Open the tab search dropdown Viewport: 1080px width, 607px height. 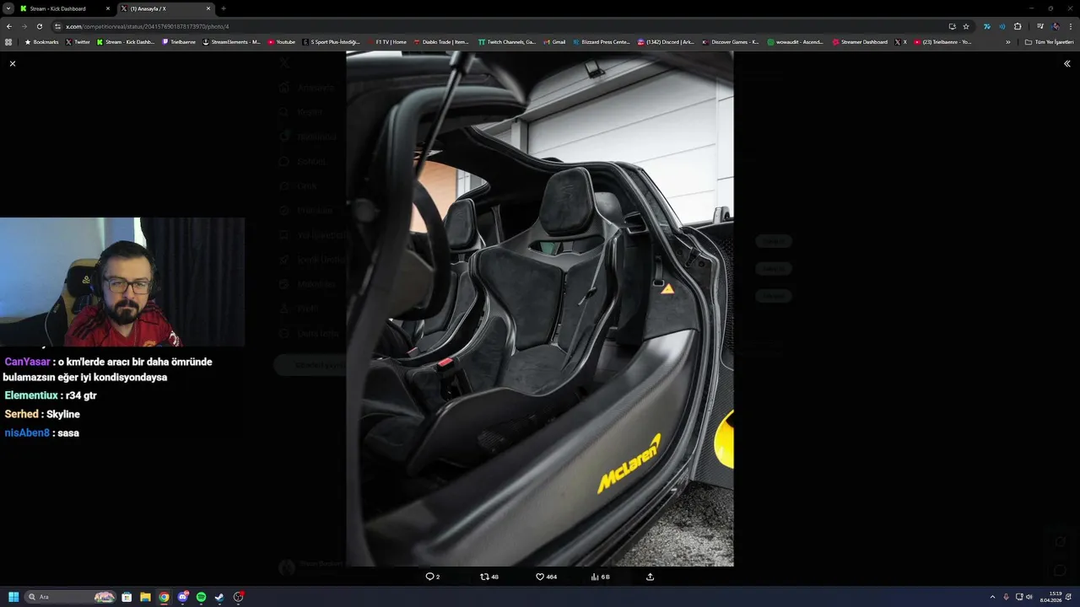coord(7,8)
